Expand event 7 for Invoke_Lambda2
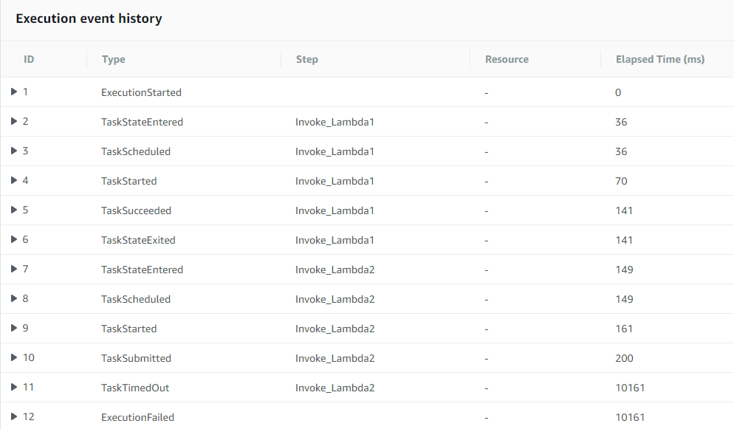 14,269
